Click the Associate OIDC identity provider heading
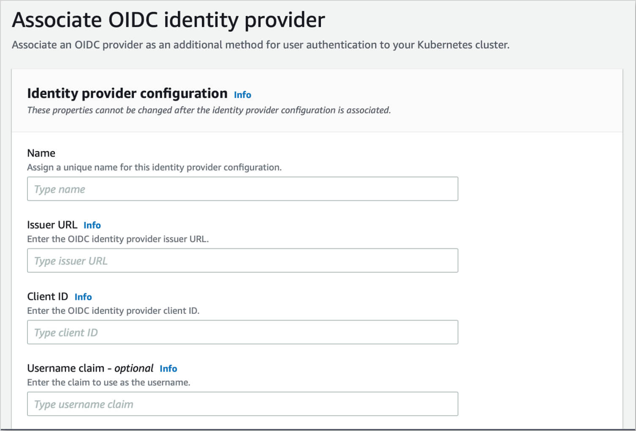This screenshot has width=636, height=431. click(x=169, y=19)
